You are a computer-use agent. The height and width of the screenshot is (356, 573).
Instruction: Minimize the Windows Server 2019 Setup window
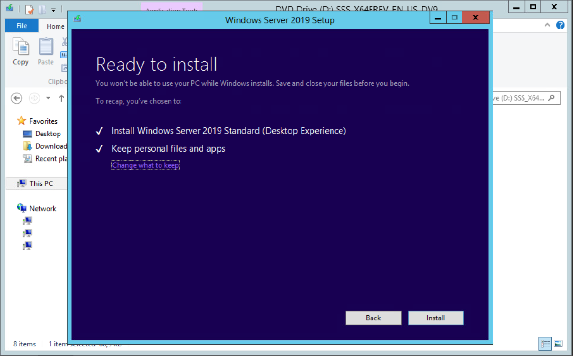tap(437, 18)
